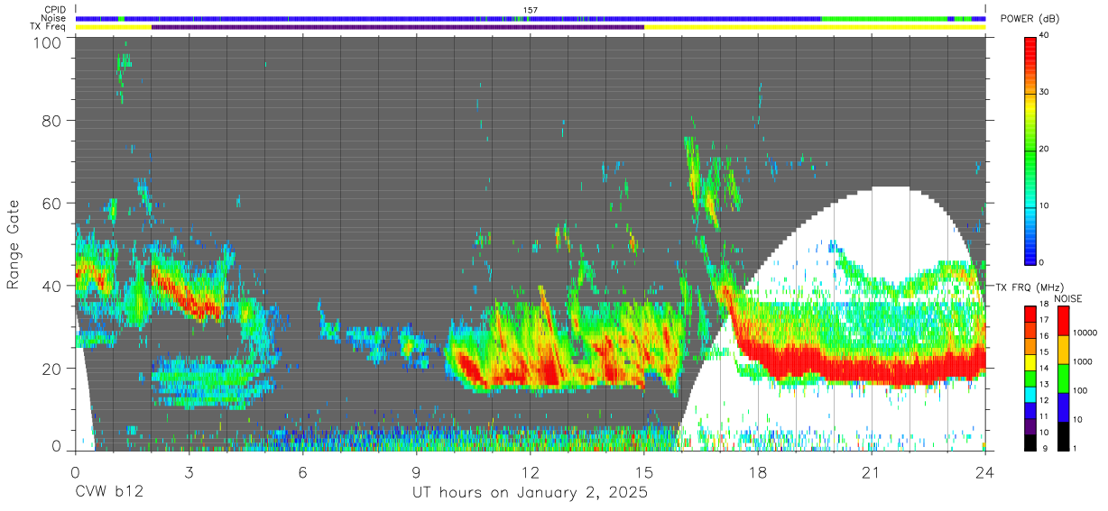The height and width of the screenshot is (511, 1108).
Task: Click hour 21 on the UT time axis
Action: coord(871,471)
